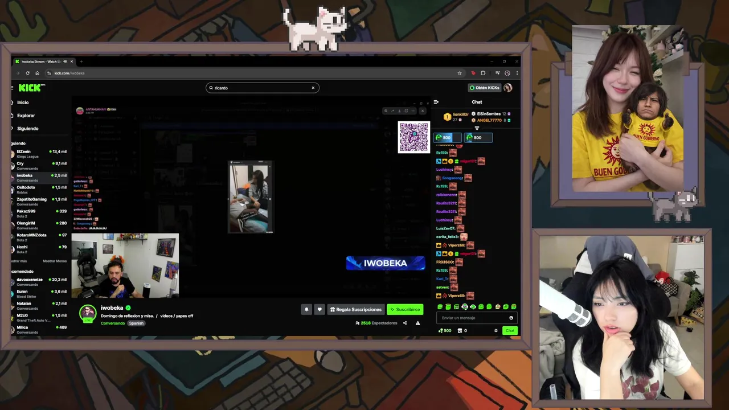
Task: Report the stream with warning triangle icon
Action: point(417,323)
